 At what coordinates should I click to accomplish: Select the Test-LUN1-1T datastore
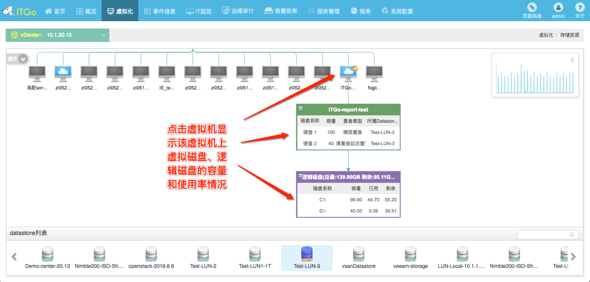tap(255, 258)
